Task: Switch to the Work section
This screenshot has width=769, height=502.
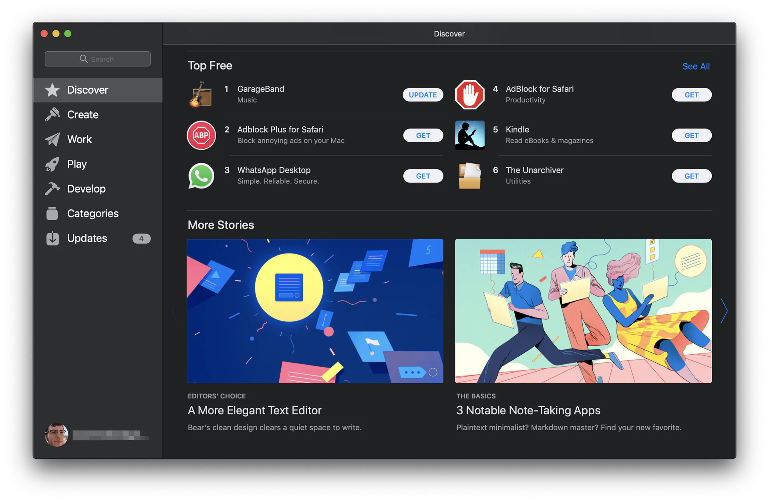Action: 98,139
